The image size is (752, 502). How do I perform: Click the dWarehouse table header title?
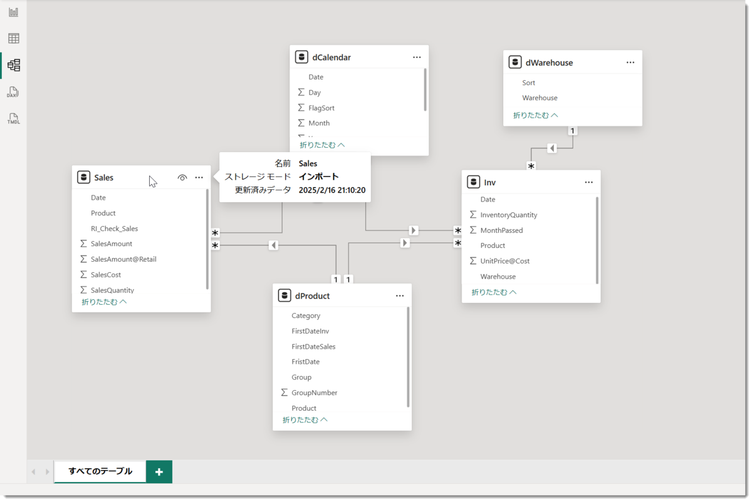tap(549, 63)
